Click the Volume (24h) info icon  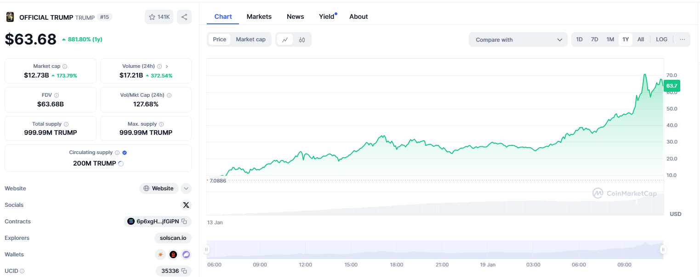[x=159, y=66]
